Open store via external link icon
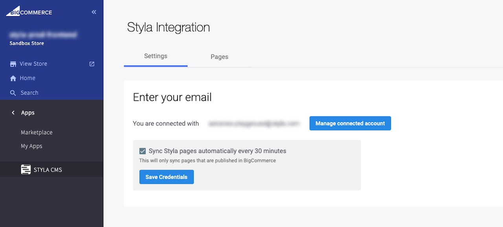Viewport: 503px width, 227px height. pos(92,64)
